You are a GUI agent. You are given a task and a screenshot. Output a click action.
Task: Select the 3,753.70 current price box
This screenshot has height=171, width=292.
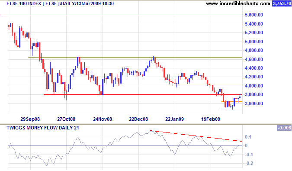pos(282,3)
